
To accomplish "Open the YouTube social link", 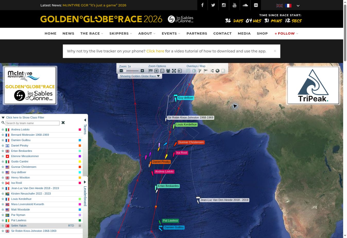I will click(234, 5).
